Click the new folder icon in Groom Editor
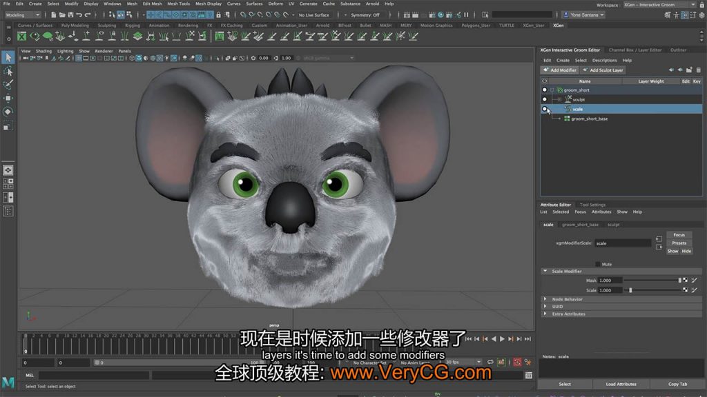The width and height of the screenshot is (707, 397). 689,70
